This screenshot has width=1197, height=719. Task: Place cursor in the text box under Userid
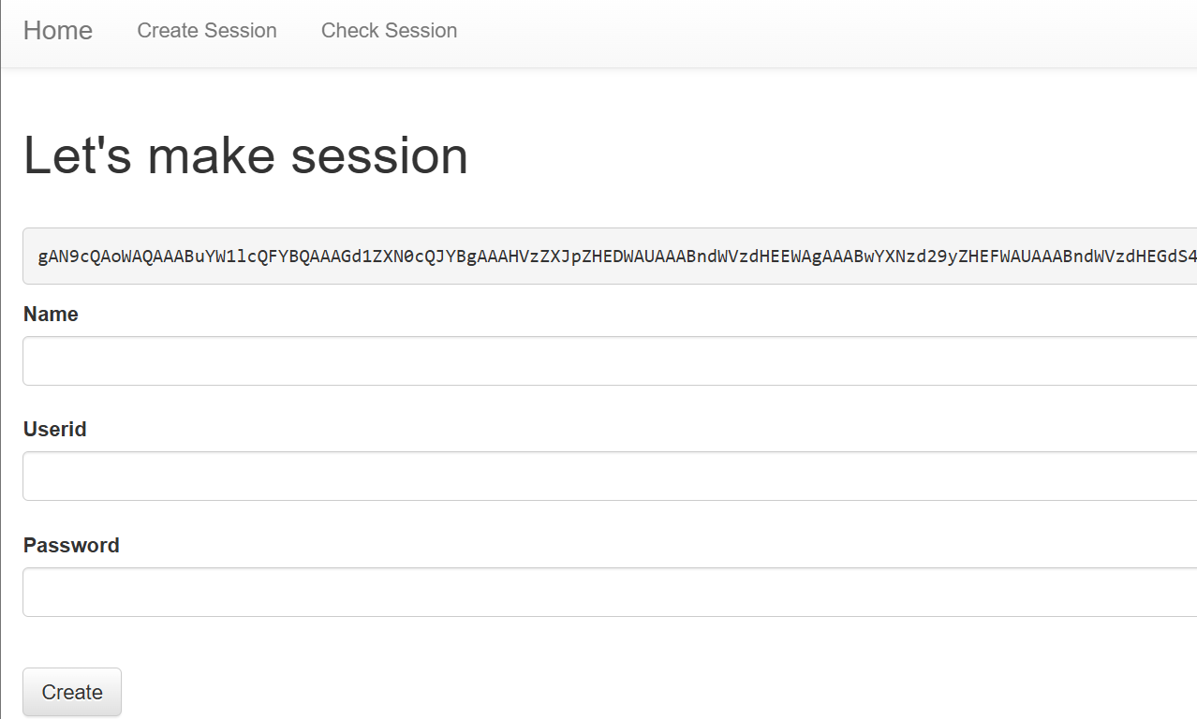[x=610, y=476]
